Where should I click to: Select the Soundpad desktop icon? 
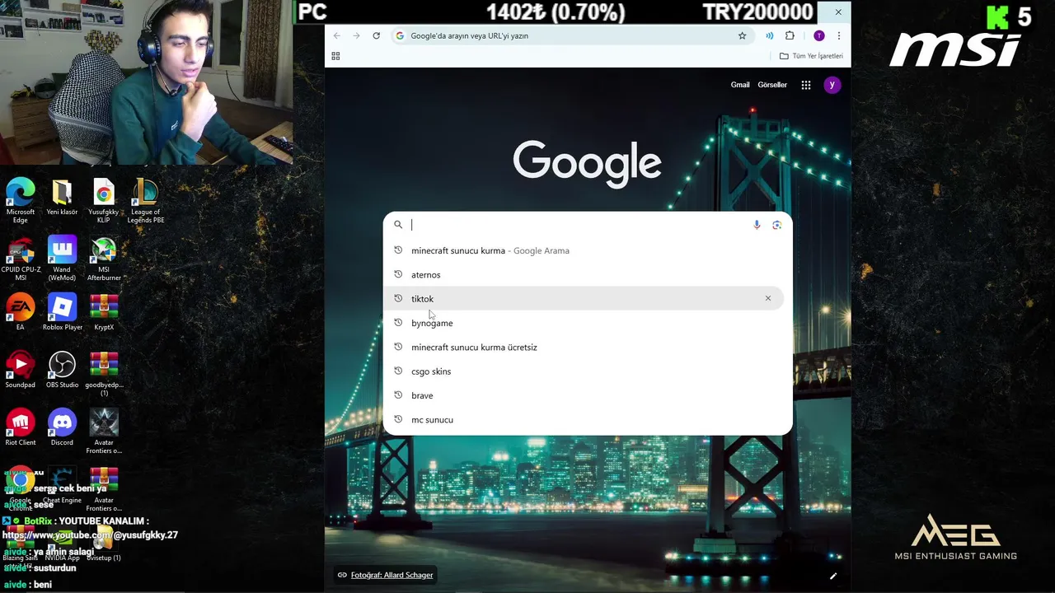[x=21, y=370]
